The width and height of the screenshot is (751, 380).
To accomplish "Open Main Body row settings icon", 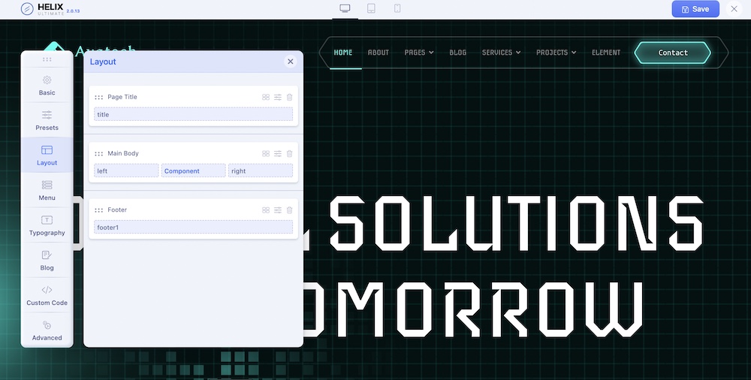I will [278, 153].
